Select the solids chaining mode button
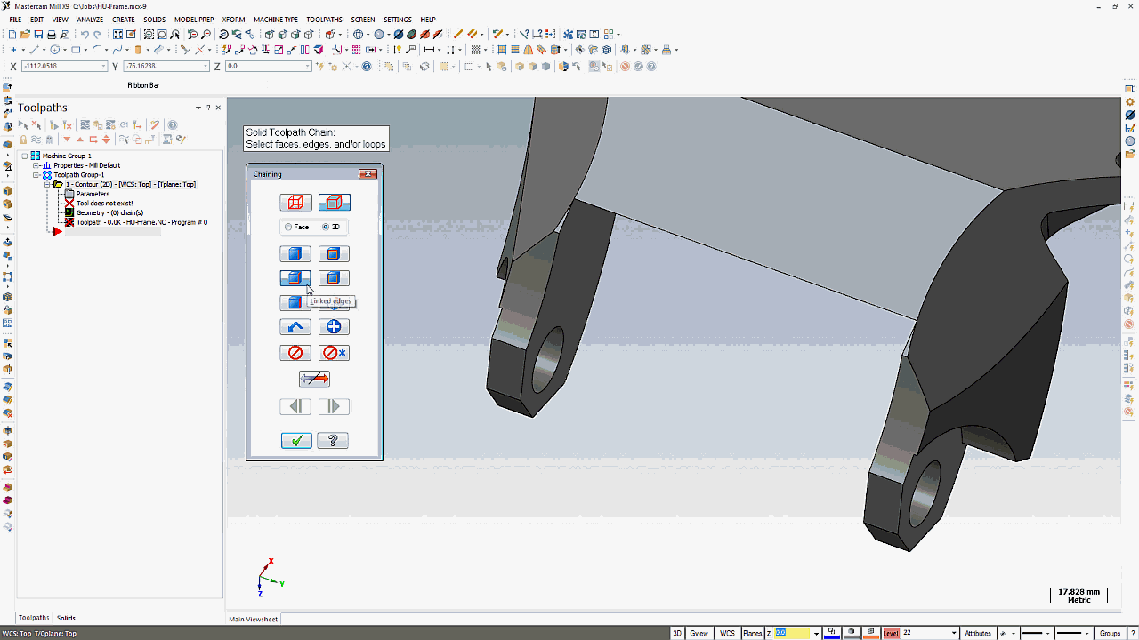This screenshot has height=640, width=1139. click(335, 203)
